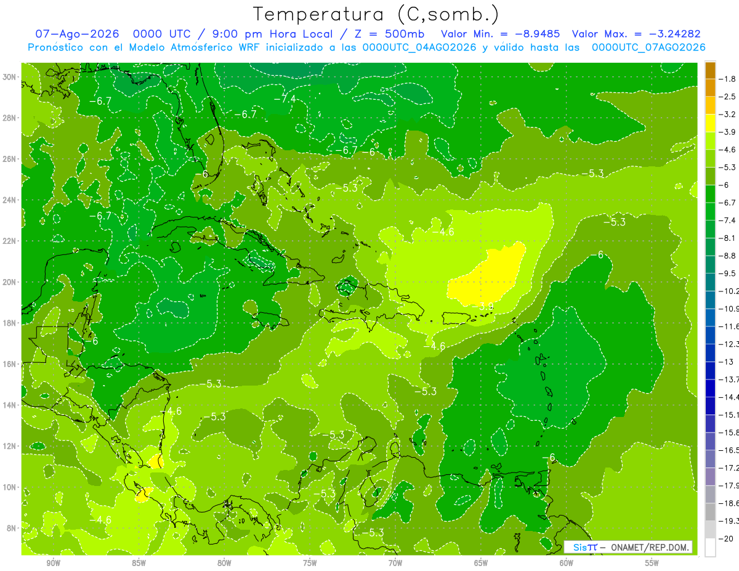Click the 8N latitude axis label

(12, 528)
